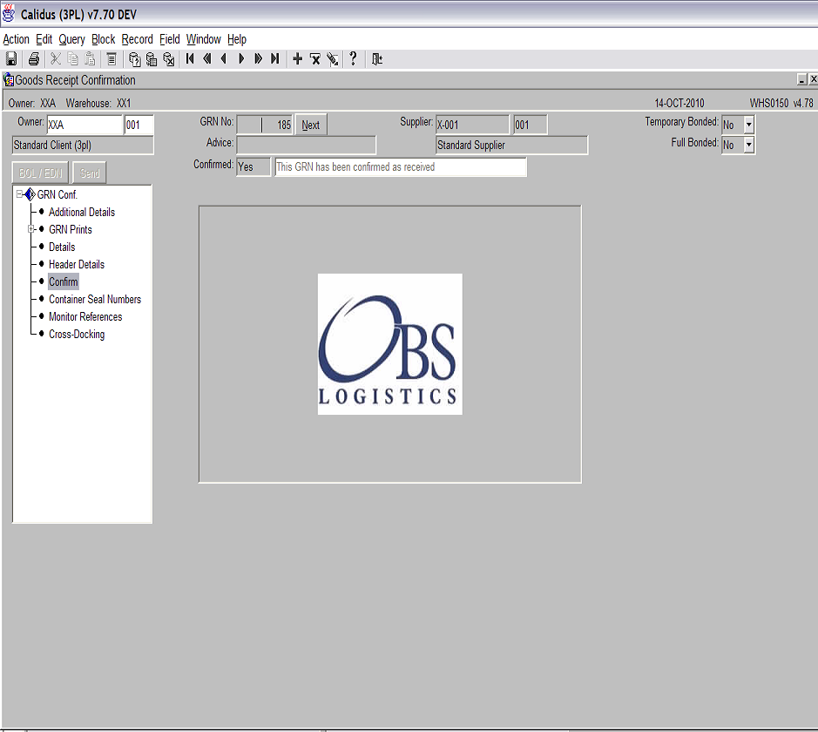This screenshot has width=818, height=732.
Task: Click the Standard Client (3pl) name field
Action: click(x=83, y=145)
